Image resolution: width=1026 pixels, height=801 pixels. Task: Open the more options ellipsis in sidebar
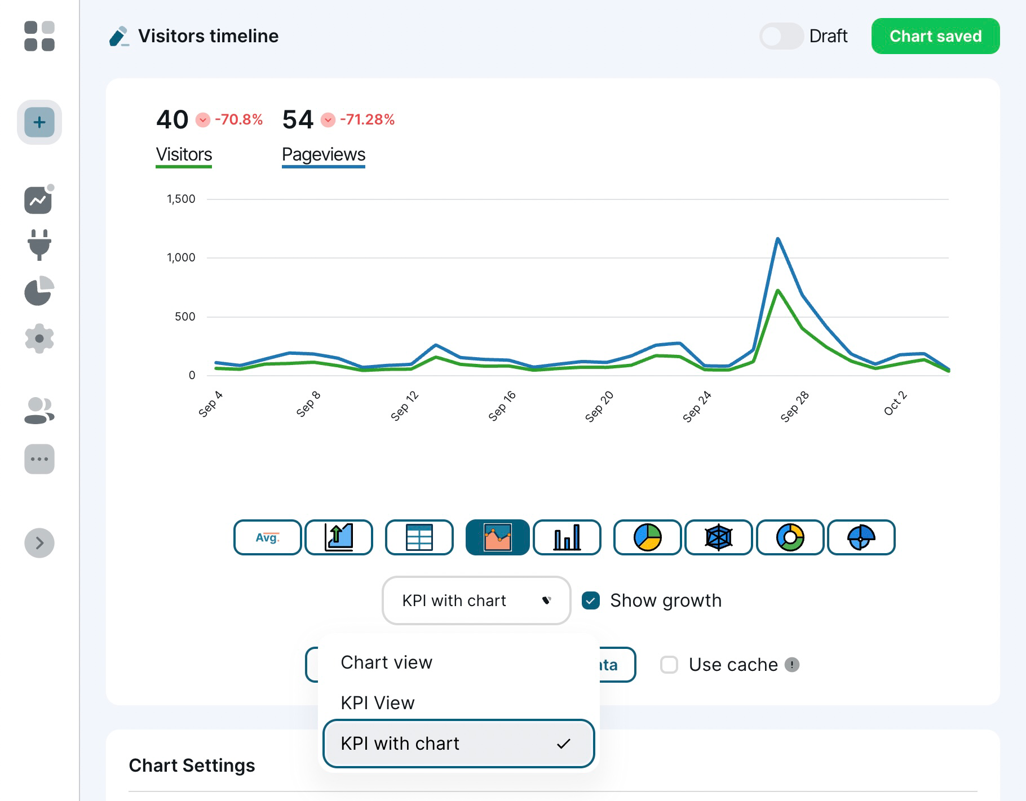point(38,459)
